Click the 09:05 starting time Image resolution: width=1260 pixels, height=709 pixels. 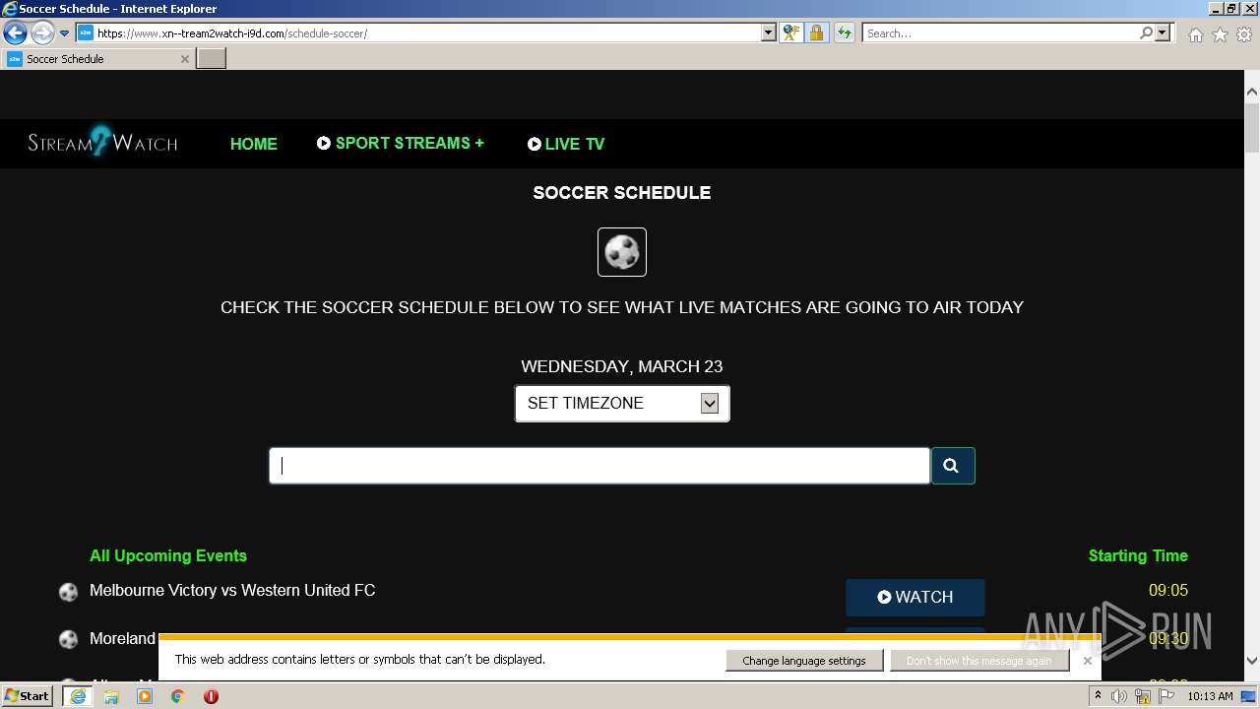pos(1168,590)
